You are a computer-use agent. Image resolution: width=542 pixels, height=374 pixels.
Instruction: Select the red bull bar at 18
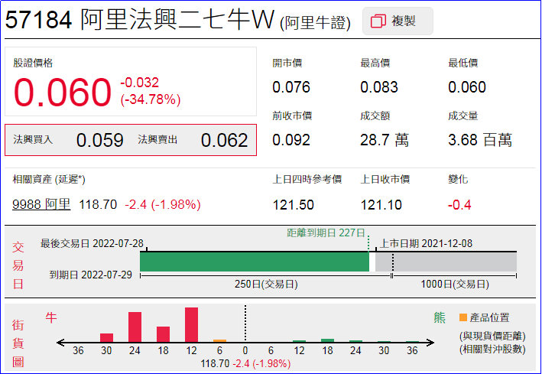(163, 334)
